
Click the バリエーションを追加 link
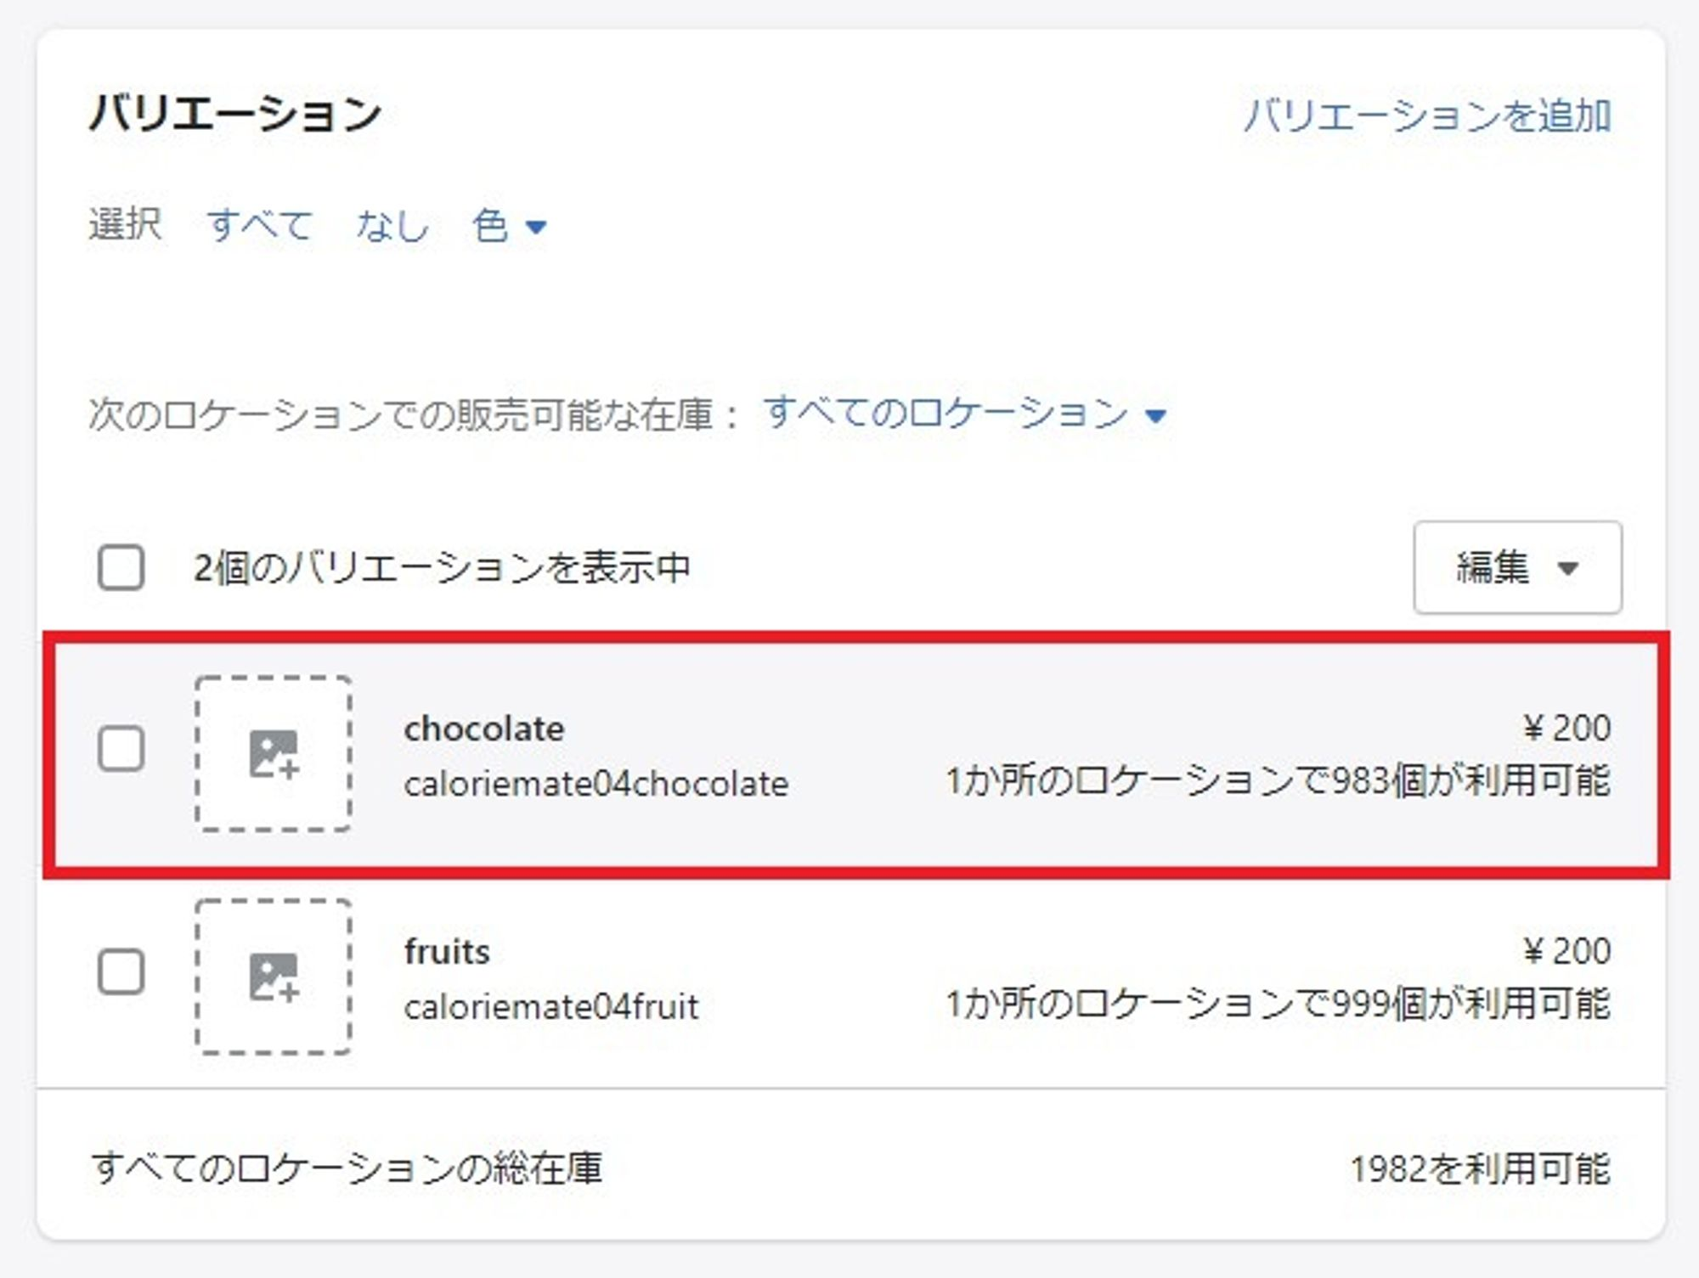coord(1427,115)
